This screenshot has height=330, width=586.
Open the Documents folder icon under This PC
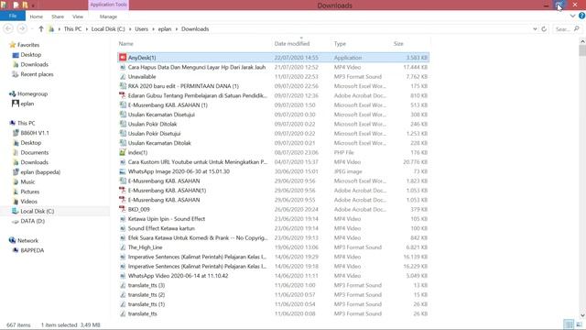point(16,153)
